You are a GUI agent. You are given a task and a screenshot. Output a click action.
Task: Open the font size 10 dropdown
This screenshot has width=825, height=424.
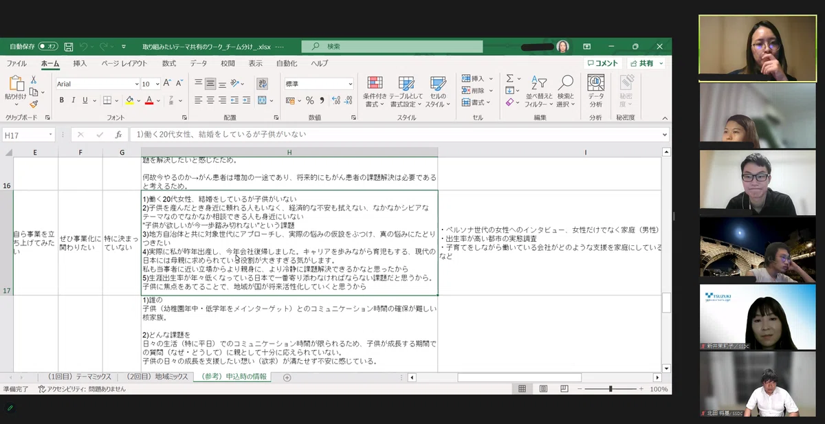pyautogui.click(x=157, y=84)
